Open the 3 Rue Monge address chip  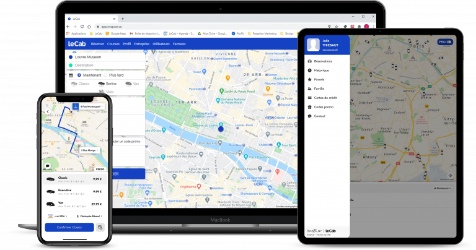89,150
